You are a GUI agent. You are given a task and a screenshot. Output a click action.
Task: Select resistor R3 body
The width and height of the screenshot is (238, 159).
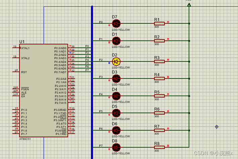tap(159, 61)
